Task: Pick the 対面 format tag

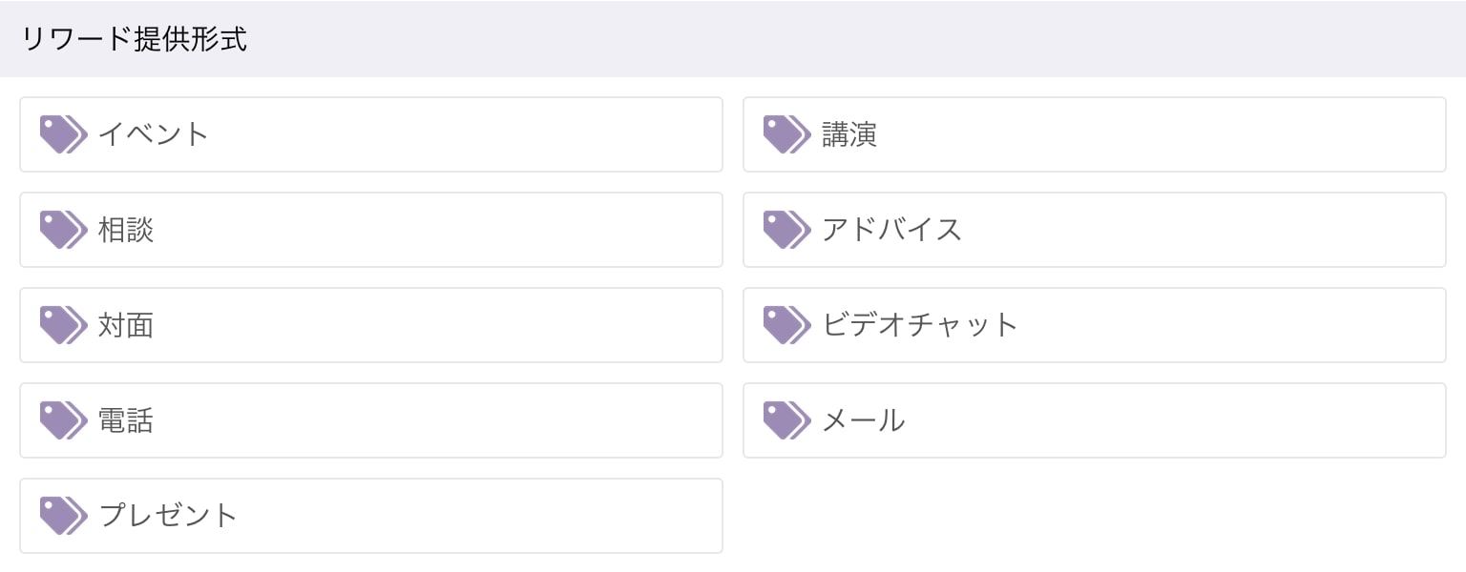Action: click(371, 325)
